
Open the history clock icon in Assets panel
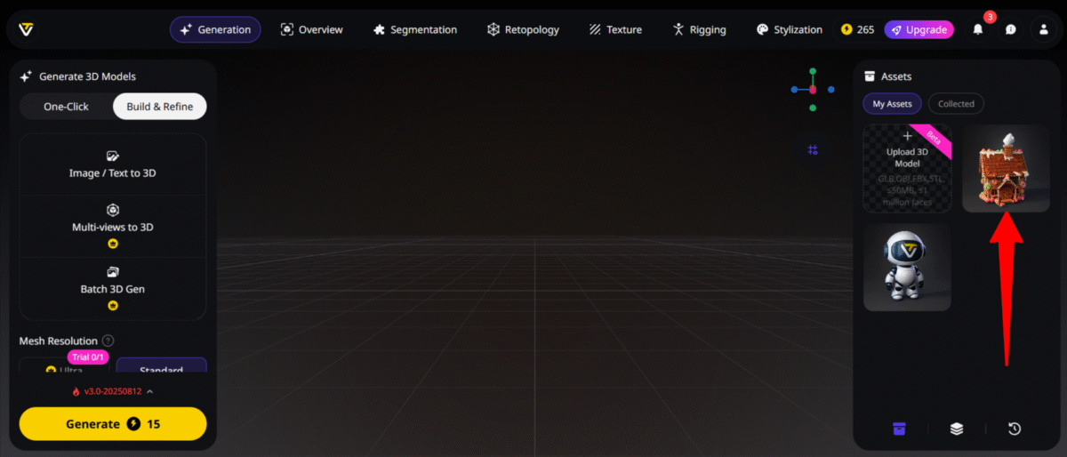[1015, 429]
